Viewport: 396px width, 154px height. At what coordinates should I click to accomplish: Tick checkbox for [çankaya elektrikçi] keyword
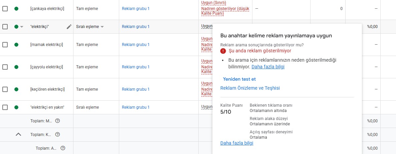point(5,9)
